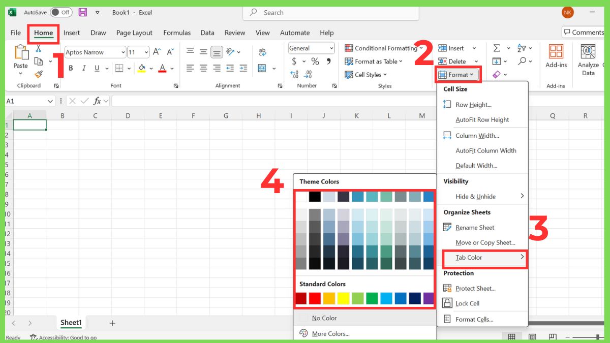Viewport: 610px width, 343px height.
Task: Choose No Color for the sheet tab
Action: point(325,318)
